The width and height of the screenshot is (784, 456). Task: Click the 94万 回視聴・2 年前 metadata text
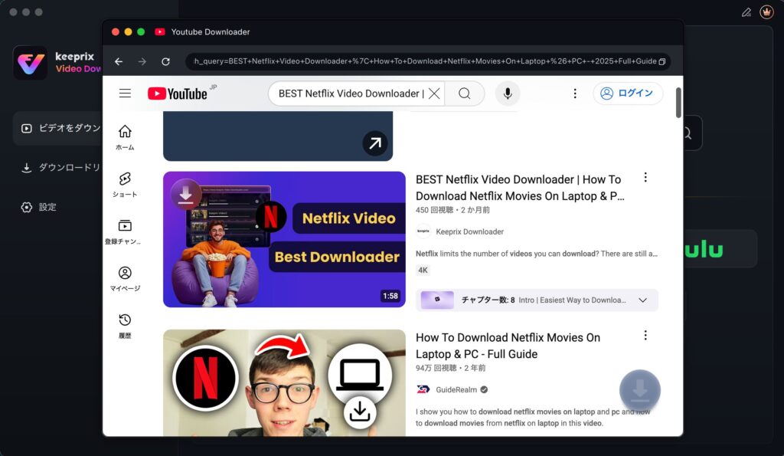click(450, 369)
